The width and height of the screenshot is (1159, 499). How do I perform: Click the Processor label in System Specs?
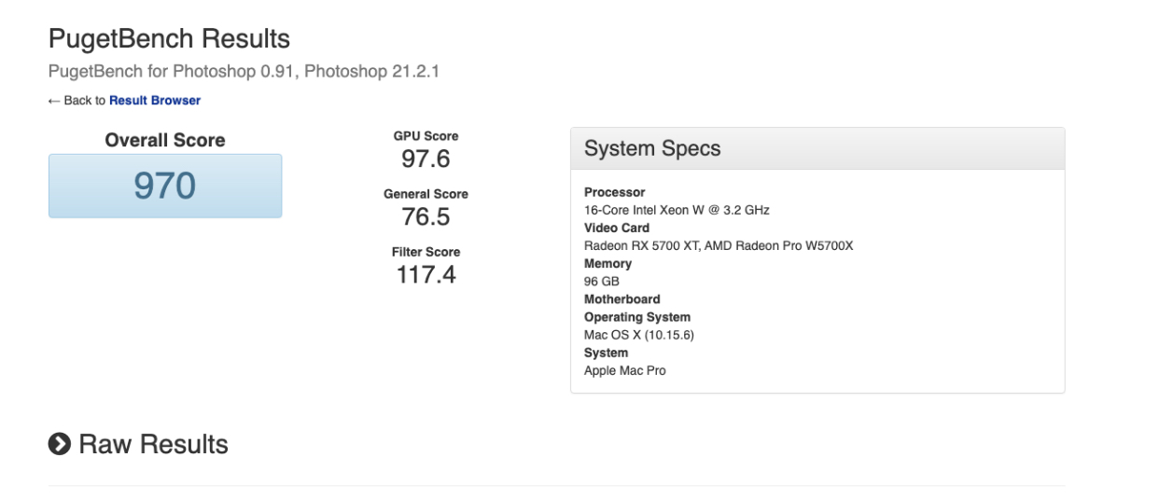pos(614,192)
